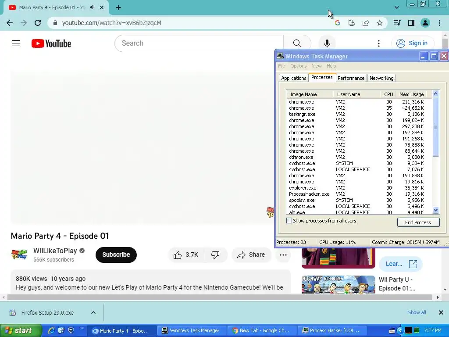Expand the video description box
The height and width of the screenshot is (337, 449).
click(151, 282)
